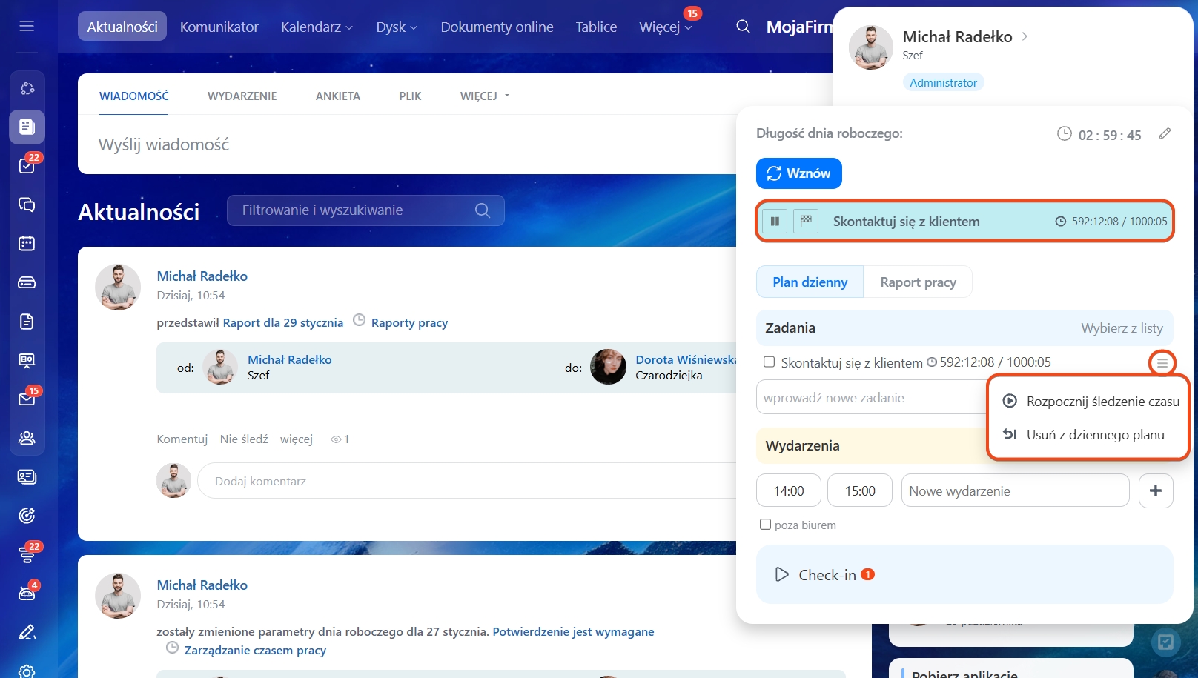Expand the Dysk dropdown menu
Viewport: 1198px width, 678px height.
pos(397,27)
